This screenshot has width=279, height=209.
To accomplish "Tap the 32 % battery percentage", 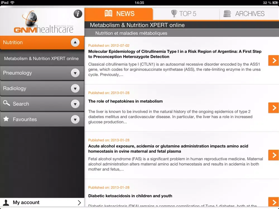I will pyautogui.click(x=267, y=3).
